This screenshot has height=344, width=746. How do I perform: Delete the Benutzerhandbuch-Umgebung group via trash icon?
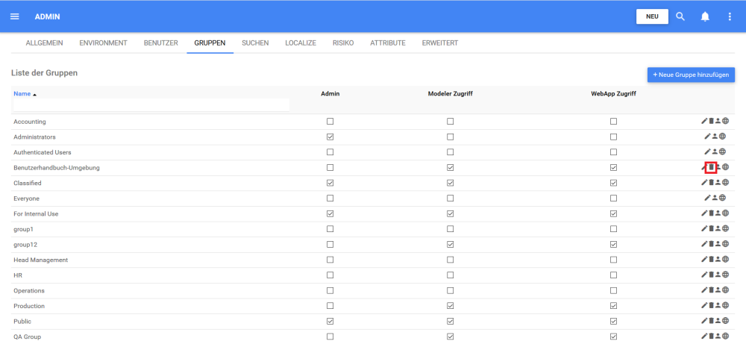coord(711,167)
